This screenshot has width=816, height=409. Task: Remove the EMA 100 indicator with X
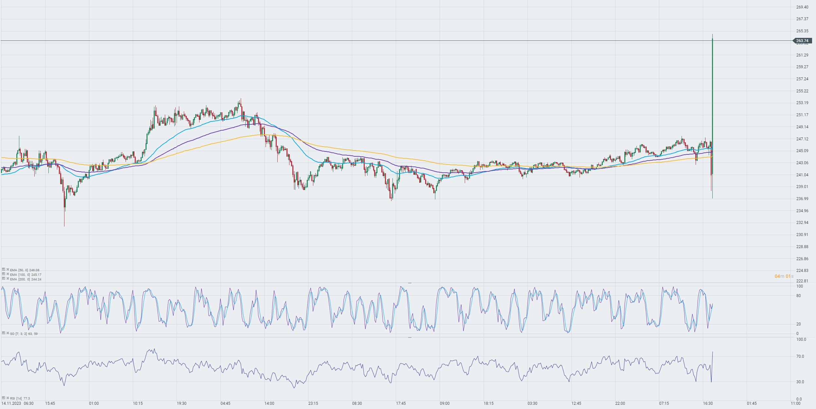[x=8, y=274]
